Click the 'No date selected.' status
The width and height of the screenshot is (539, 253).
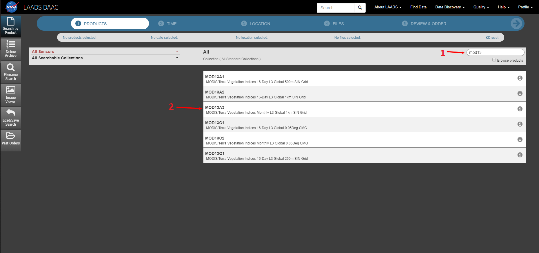tap(164, 38)
